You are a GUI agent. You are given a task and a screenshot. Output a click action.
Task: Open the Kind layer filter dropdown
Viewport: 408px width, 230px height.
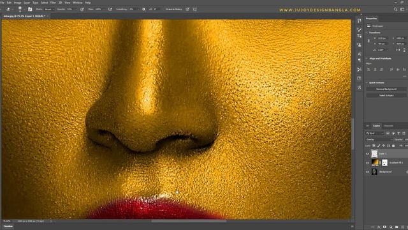(375, 134)
